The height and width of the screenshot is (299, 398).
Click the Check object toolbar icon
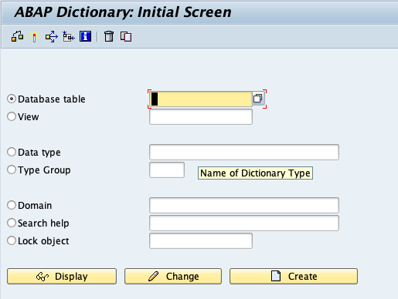17,36
